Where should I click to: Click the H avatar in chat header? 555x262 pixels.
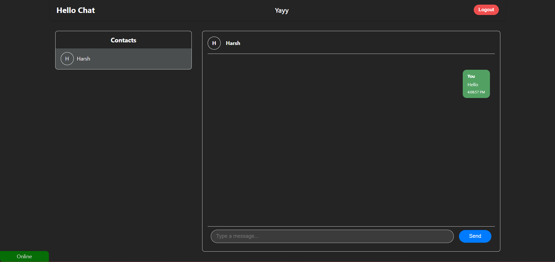click(214, 43)
